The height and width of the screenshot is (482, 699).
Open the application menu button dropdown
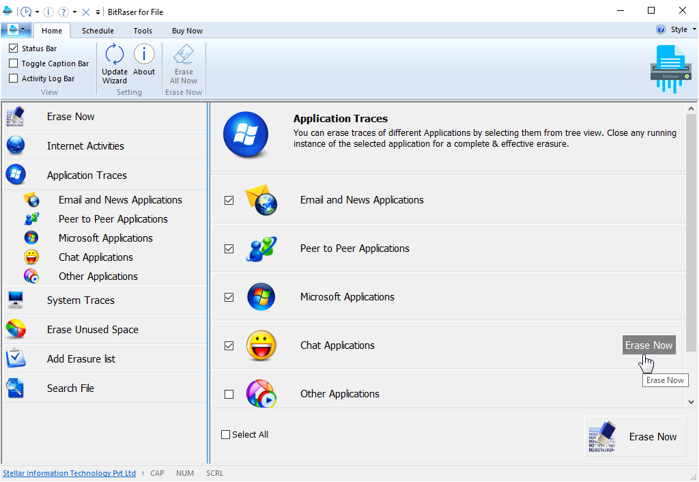tap(16, 30)
